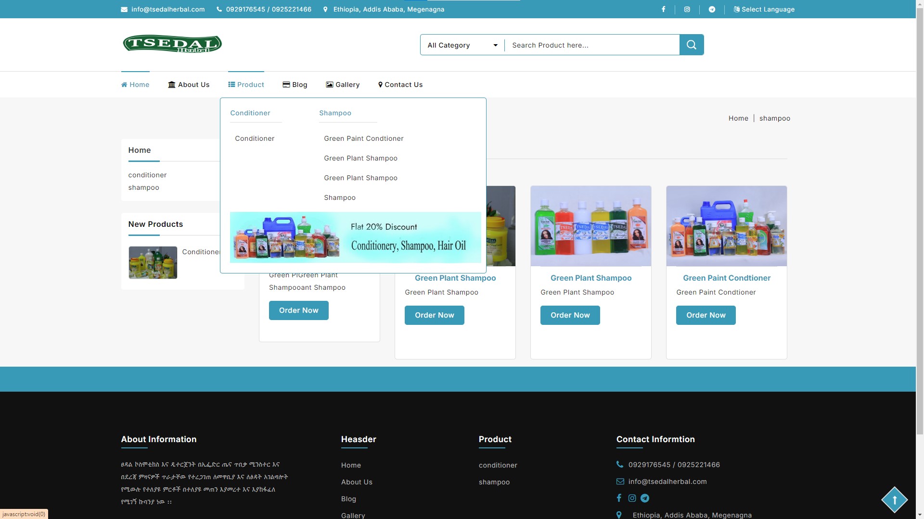Screen dimensions: 924x519
Task: Select Green Paint Condtioner in submenu
Action: (x=363, y=138)
